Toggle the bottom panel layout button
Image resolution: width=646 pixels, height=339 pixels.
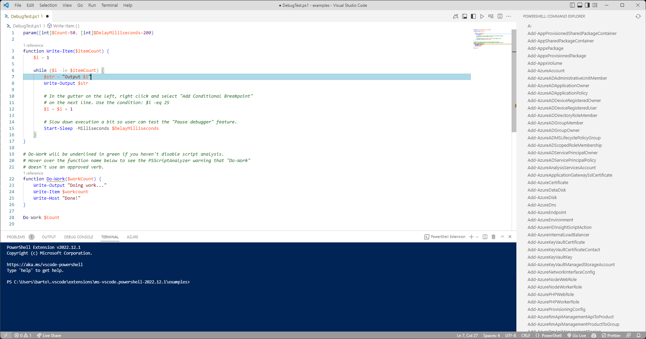click(x=580, y=5)
